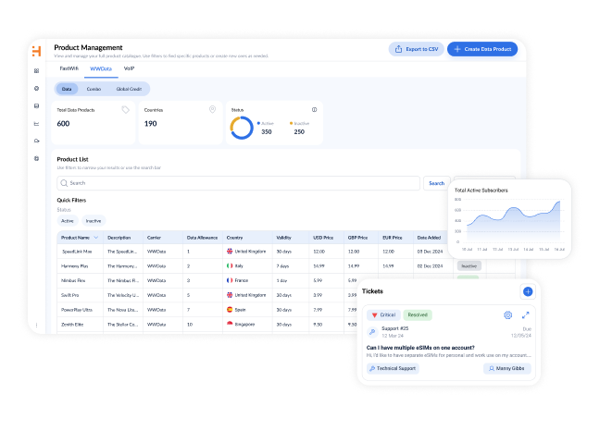Toggle the Active quick filter chip

(x=68, y=221)
